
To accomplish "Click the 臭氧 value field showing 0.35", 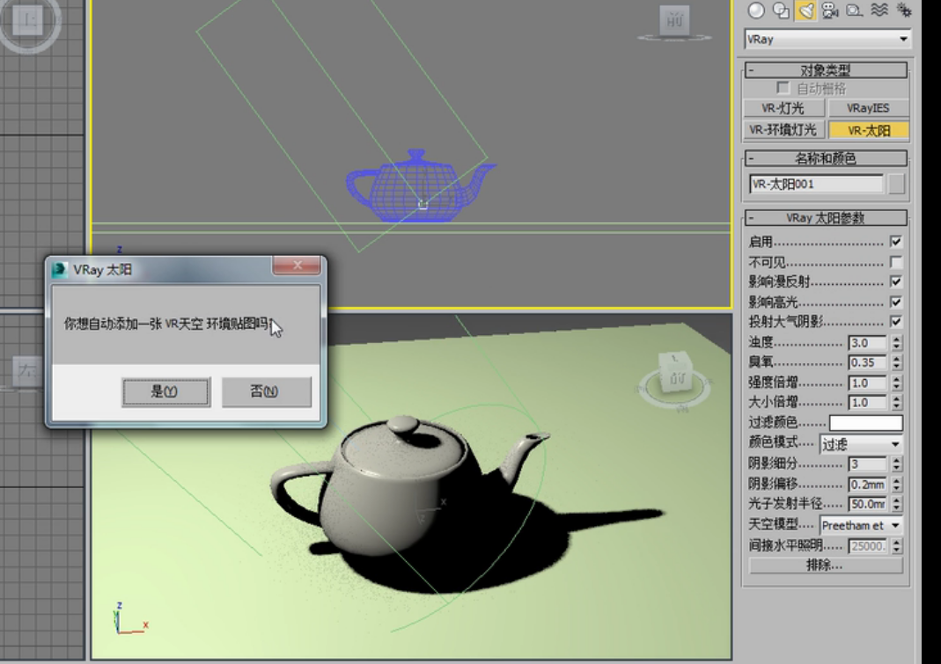I will click(x=867, y=363).
